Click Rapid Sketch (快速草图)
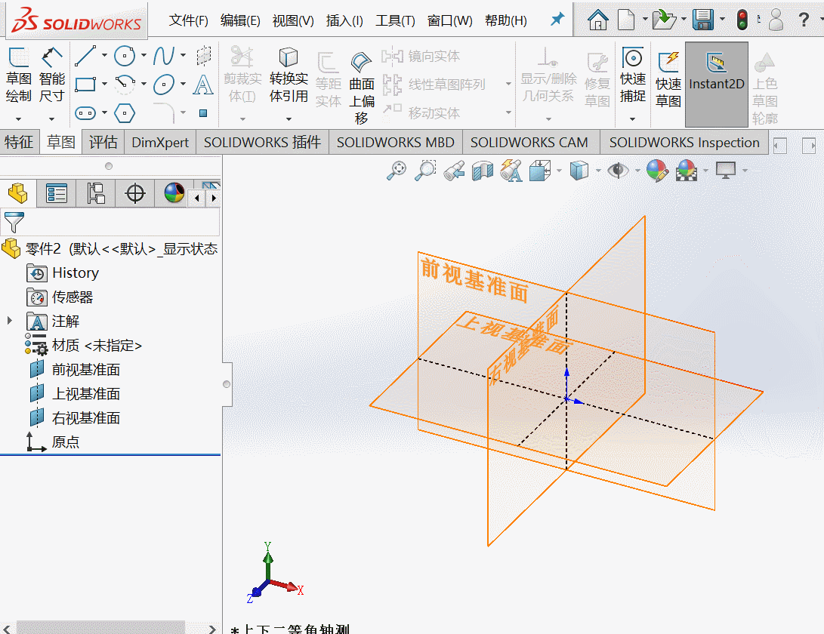This screenshot has width=824, height=634. [668, 80]
